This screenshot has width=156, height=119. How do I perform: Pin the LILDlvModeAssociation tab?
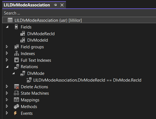[x=55, y=5]
